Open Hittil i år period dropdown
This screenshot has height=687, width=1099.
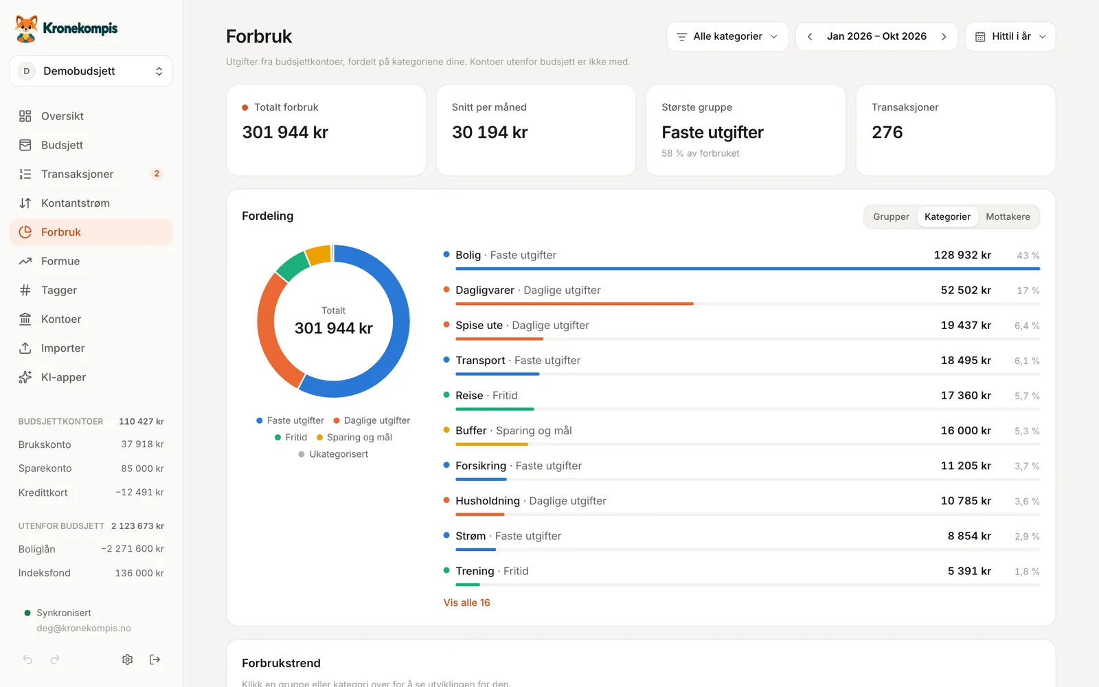(1010, 36)
